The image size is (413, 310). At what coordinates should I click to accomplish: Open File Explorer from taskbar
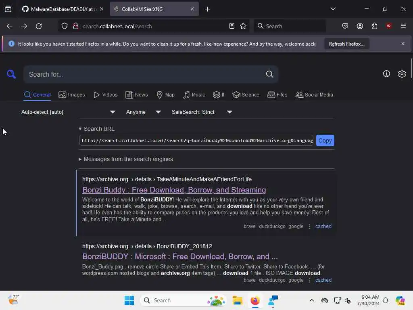coord(237,300)
